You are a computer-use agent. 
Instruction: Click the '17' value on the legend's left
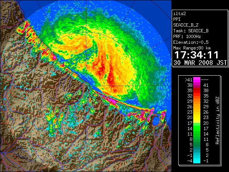190,123
